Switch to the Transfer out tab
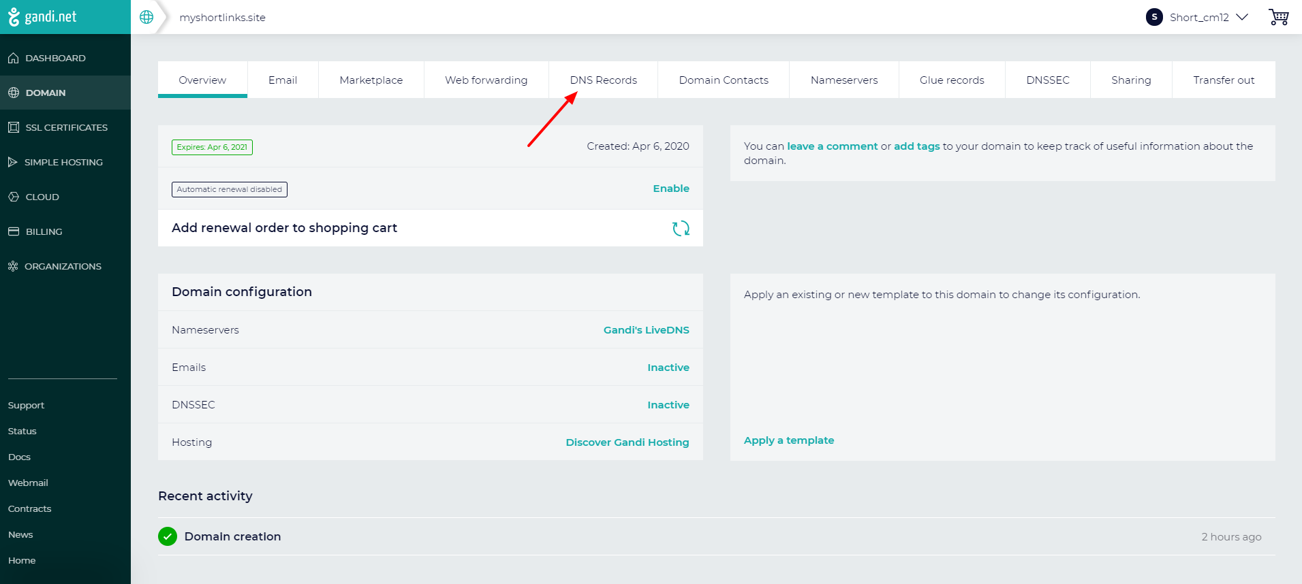 [1224, 80]
